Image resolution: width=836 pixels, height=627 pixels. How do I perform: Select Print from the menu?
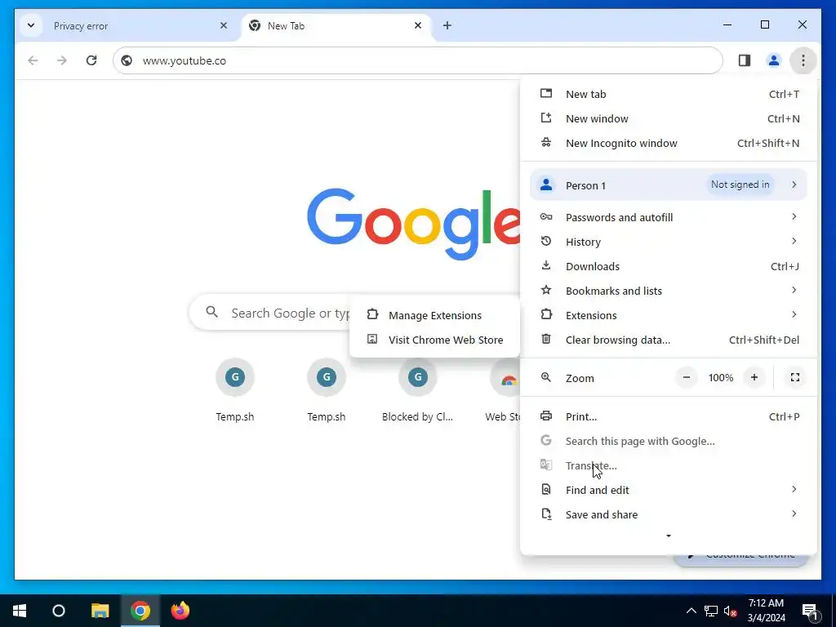click(x=669, y=416)
